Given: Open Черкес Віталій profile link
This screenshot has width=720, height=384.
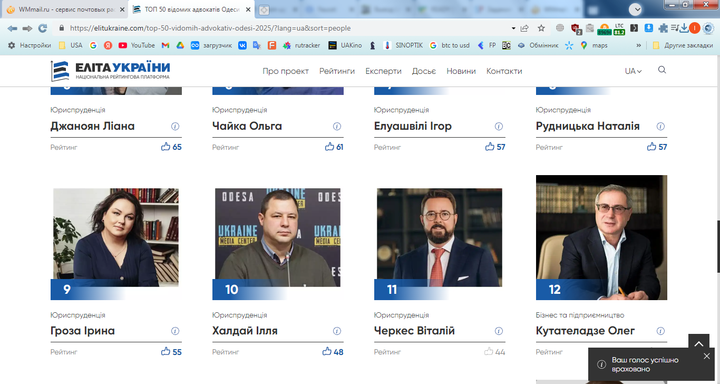Looking at the screenshot, I should [x=414, y=331].
